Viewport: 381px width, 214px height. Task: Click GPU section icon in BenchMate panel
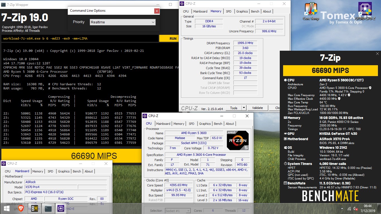click(285, 133)
